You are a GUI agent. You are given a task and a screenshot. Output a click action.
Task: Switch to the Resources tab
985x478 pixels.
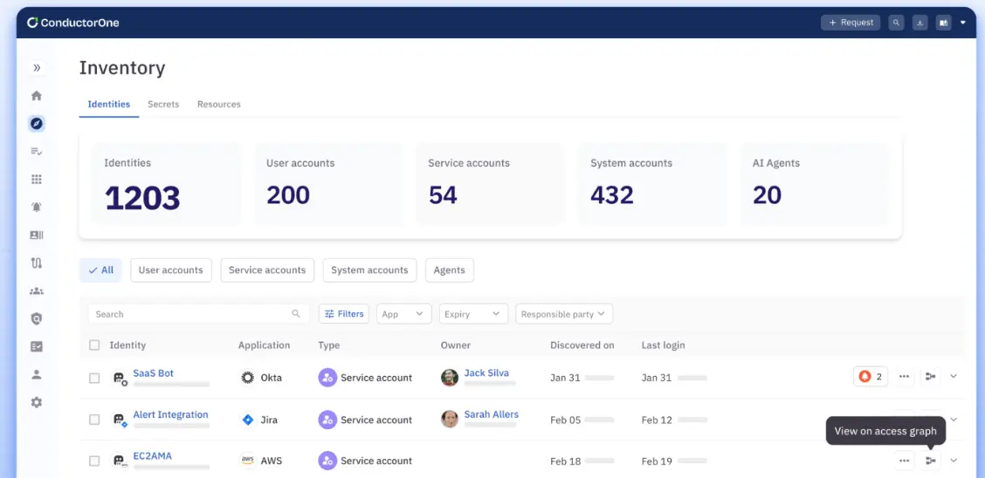pos(218,104)
